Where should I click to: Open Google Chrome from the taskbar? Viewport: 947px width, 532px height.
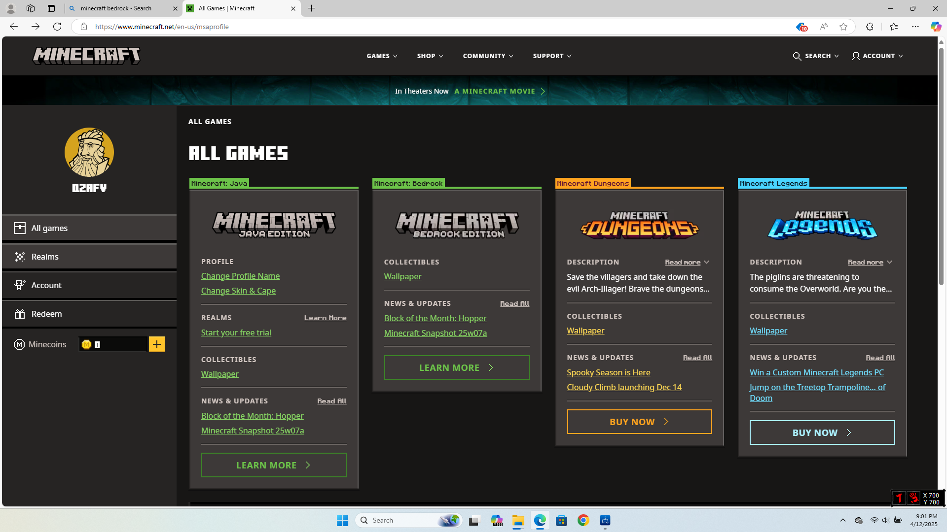pos(583,520)
